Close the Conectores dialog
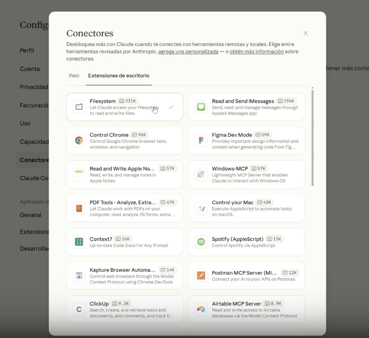 (306, 33)
